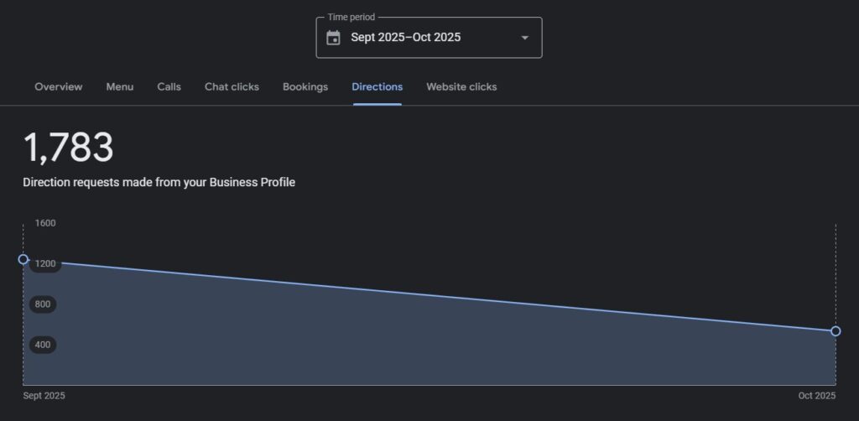Viewport: 859px width, 421px height.
Task: View the Bookings tab
Action: click(305, 87)
